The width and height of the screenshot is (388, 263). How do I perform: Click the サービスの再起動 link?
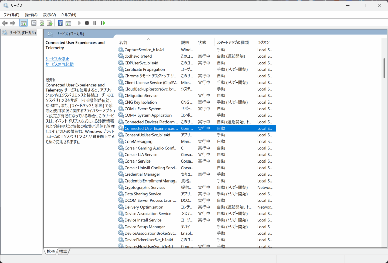tap(59, 64)
